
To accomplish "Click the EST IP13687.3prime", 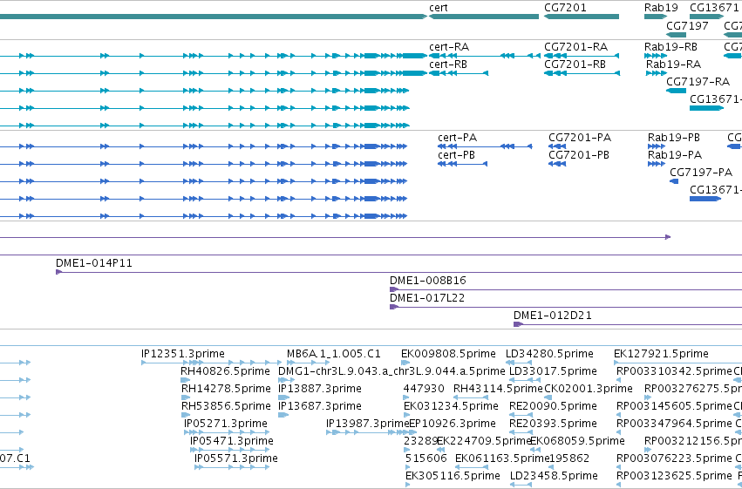I will point(320,407).
